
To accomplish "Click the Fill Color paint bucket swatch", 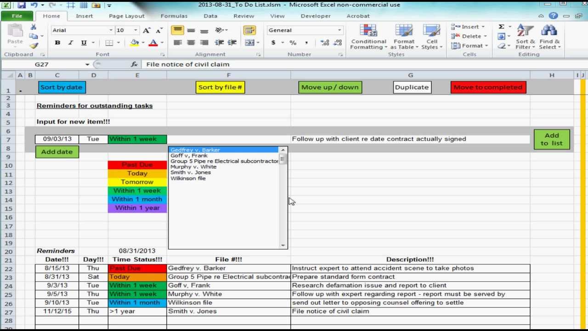I will 134,43.
